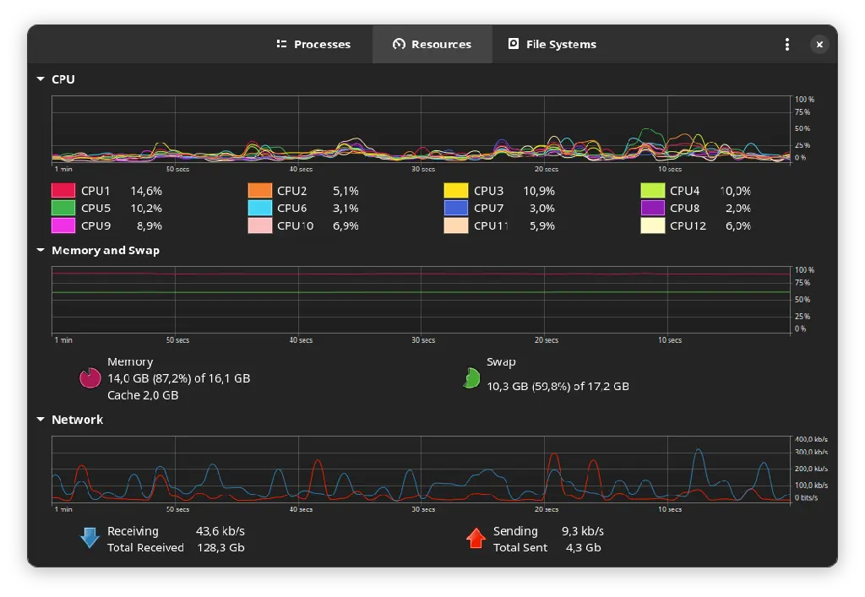Select the Resources tab
Screen dimensions: 865x597
point(432,45)
